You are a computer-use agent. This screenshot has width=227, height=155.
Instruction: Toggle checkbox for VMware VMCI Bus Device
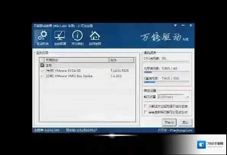42,76
